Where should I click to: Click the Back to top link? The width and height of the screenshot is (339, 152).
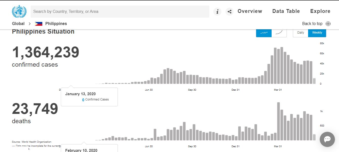312,24
